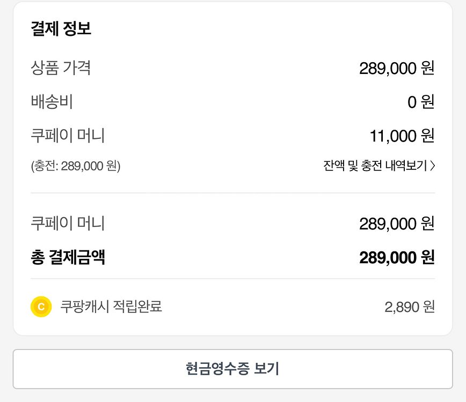This screenshot has height=402, width=466.
Task: Click the 쿠팡캐시 적립완료 text
Action: point(111,307)
